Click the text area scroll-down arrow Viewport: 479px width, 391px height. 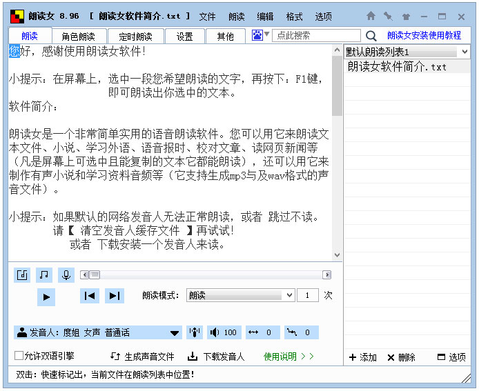[337, 255]
